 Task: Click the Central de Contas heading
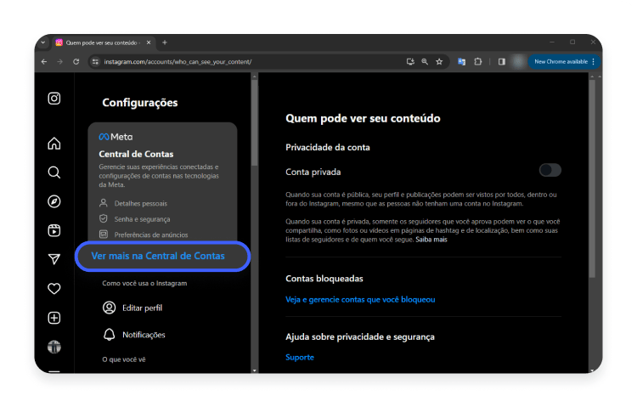tap(136, 154)
